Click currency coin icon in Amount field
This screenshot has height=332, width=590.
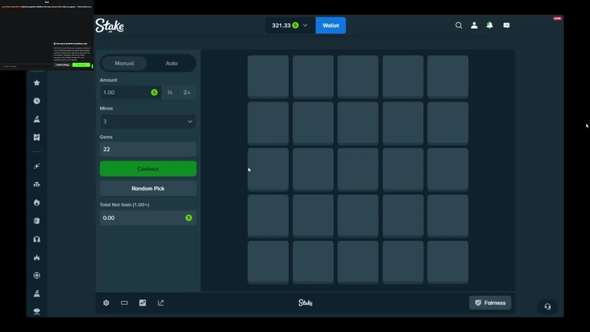tap(154, 92)
